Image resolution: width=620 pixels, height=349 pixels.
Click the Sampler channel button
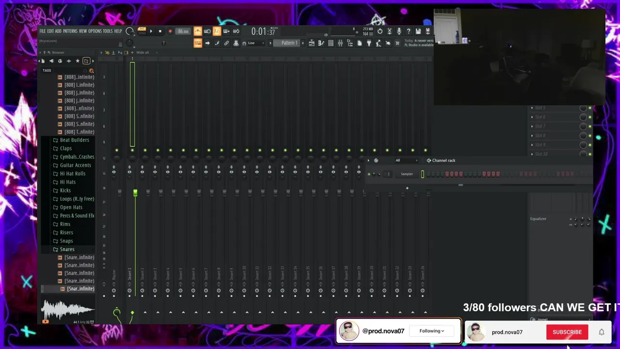point(406,174)
